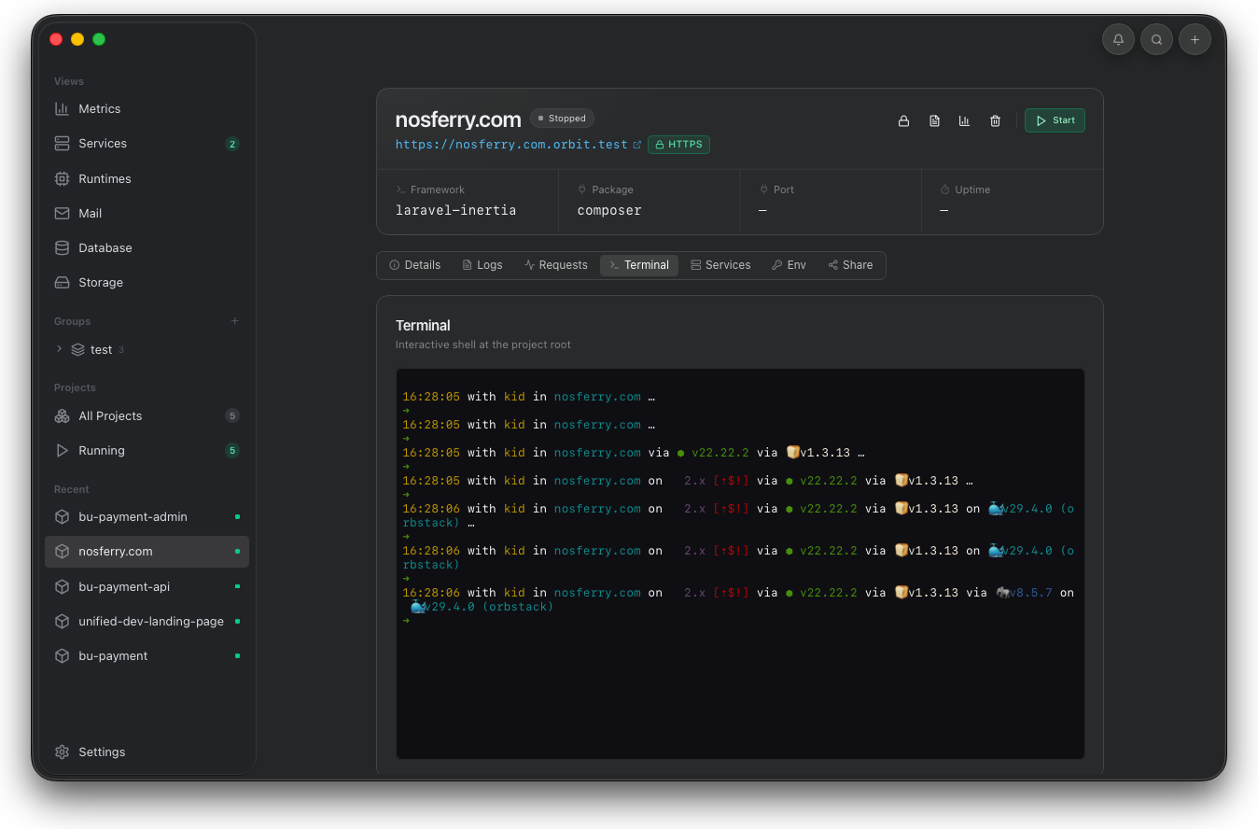Switch to the Env tab
Image resolution: width=1258 pixels, height=829 pixels.
click(789, 265)
